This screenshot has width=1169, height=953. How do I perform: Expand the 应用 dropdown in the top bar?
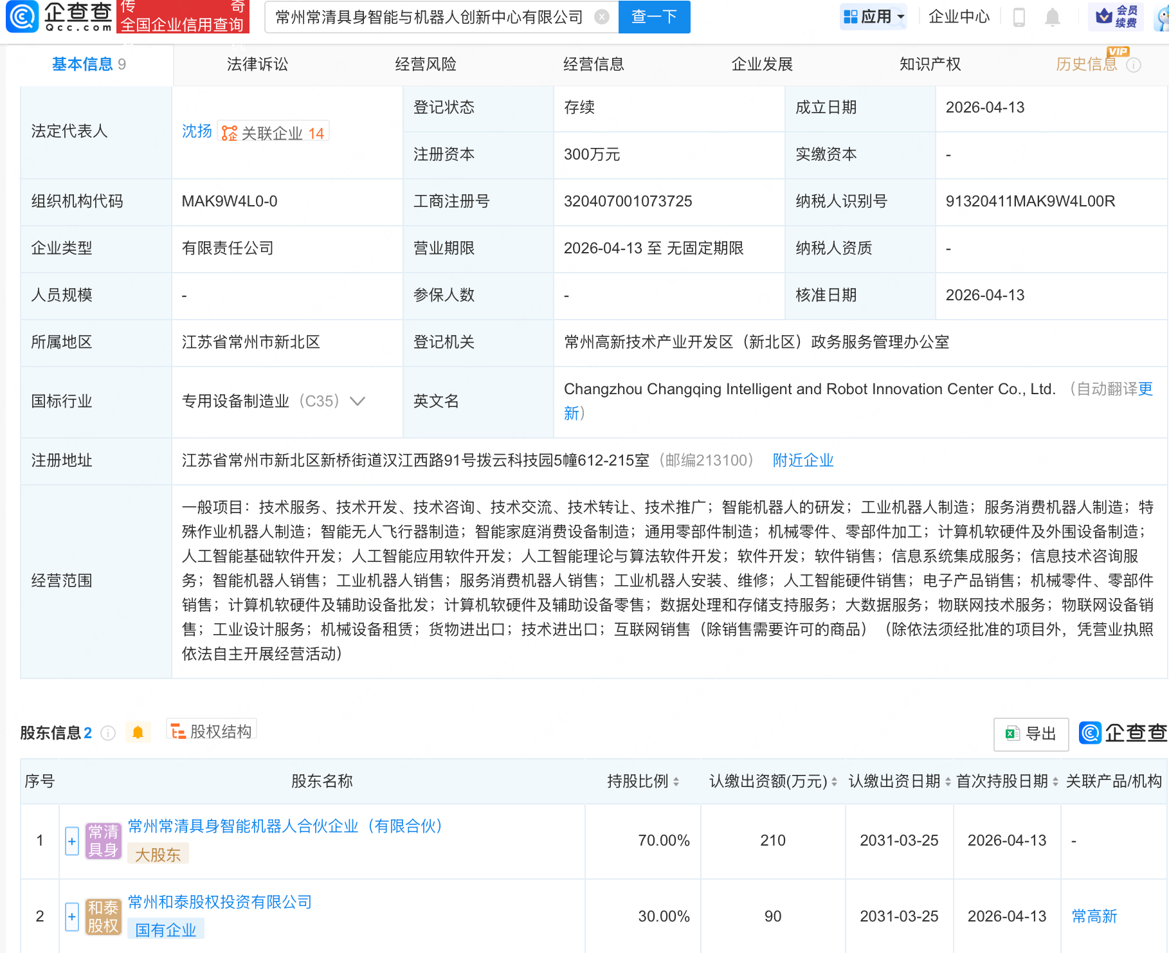pyautogui.click(x=873, y=16)
